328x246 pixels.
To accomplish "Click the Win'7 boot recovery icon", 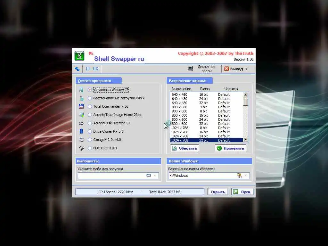I will 81,98.
